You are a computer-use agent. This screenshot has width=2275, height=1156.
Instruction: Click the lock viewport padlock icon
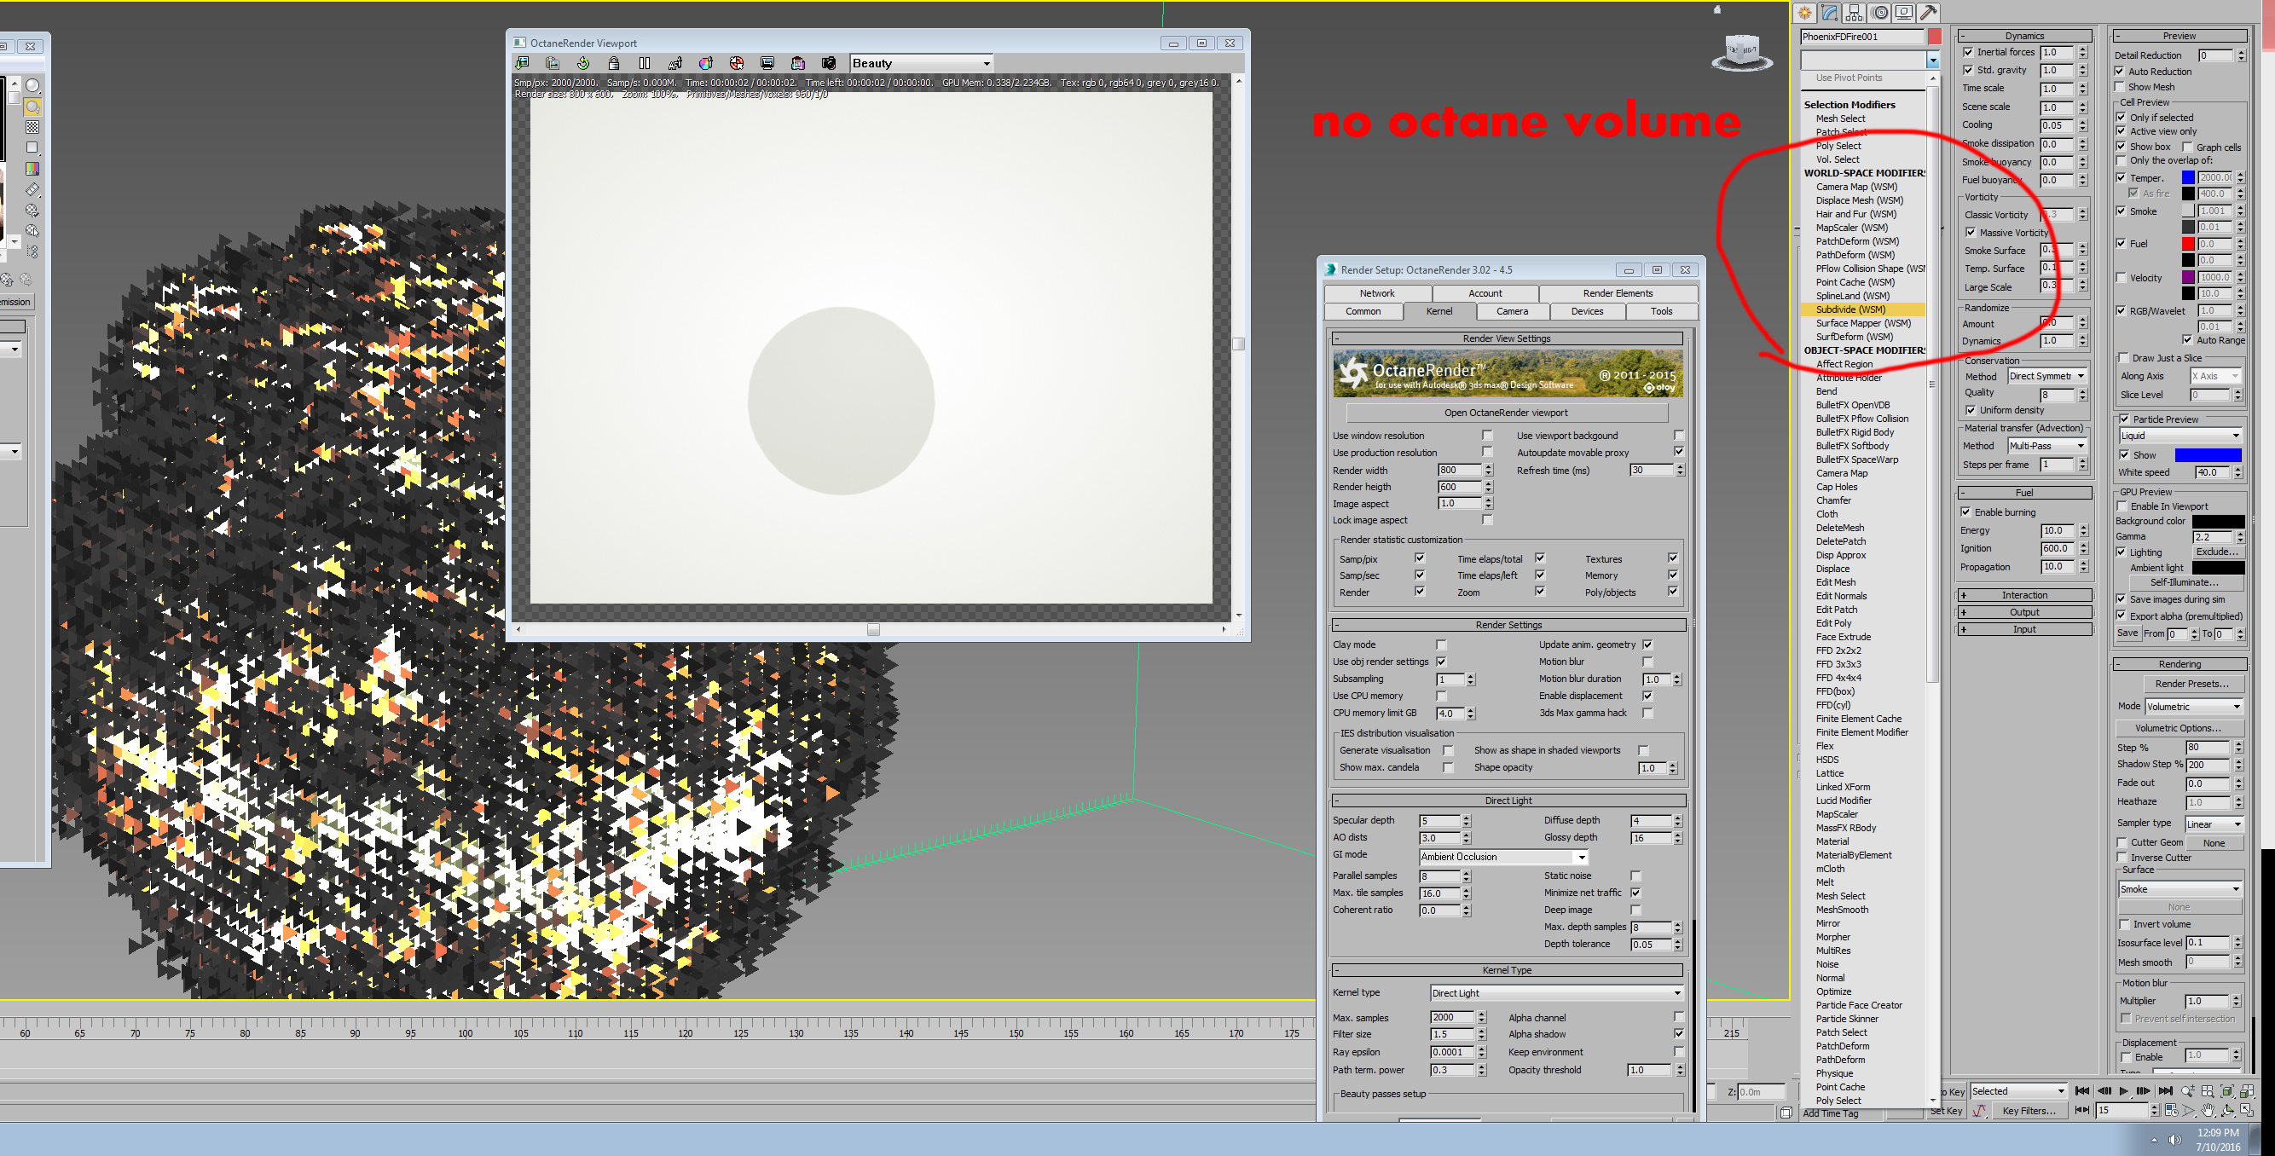(614, 64)
